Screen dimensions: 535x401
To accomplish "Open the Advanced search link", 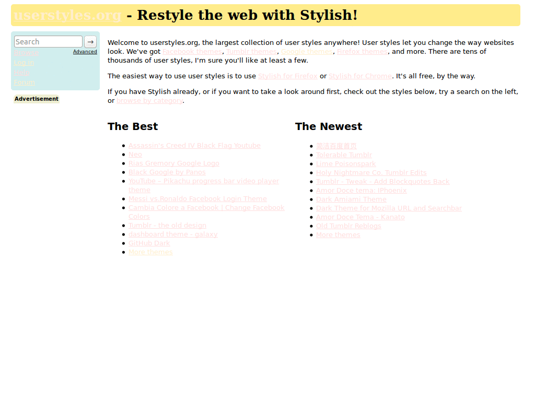I will (x=85, y=52).
